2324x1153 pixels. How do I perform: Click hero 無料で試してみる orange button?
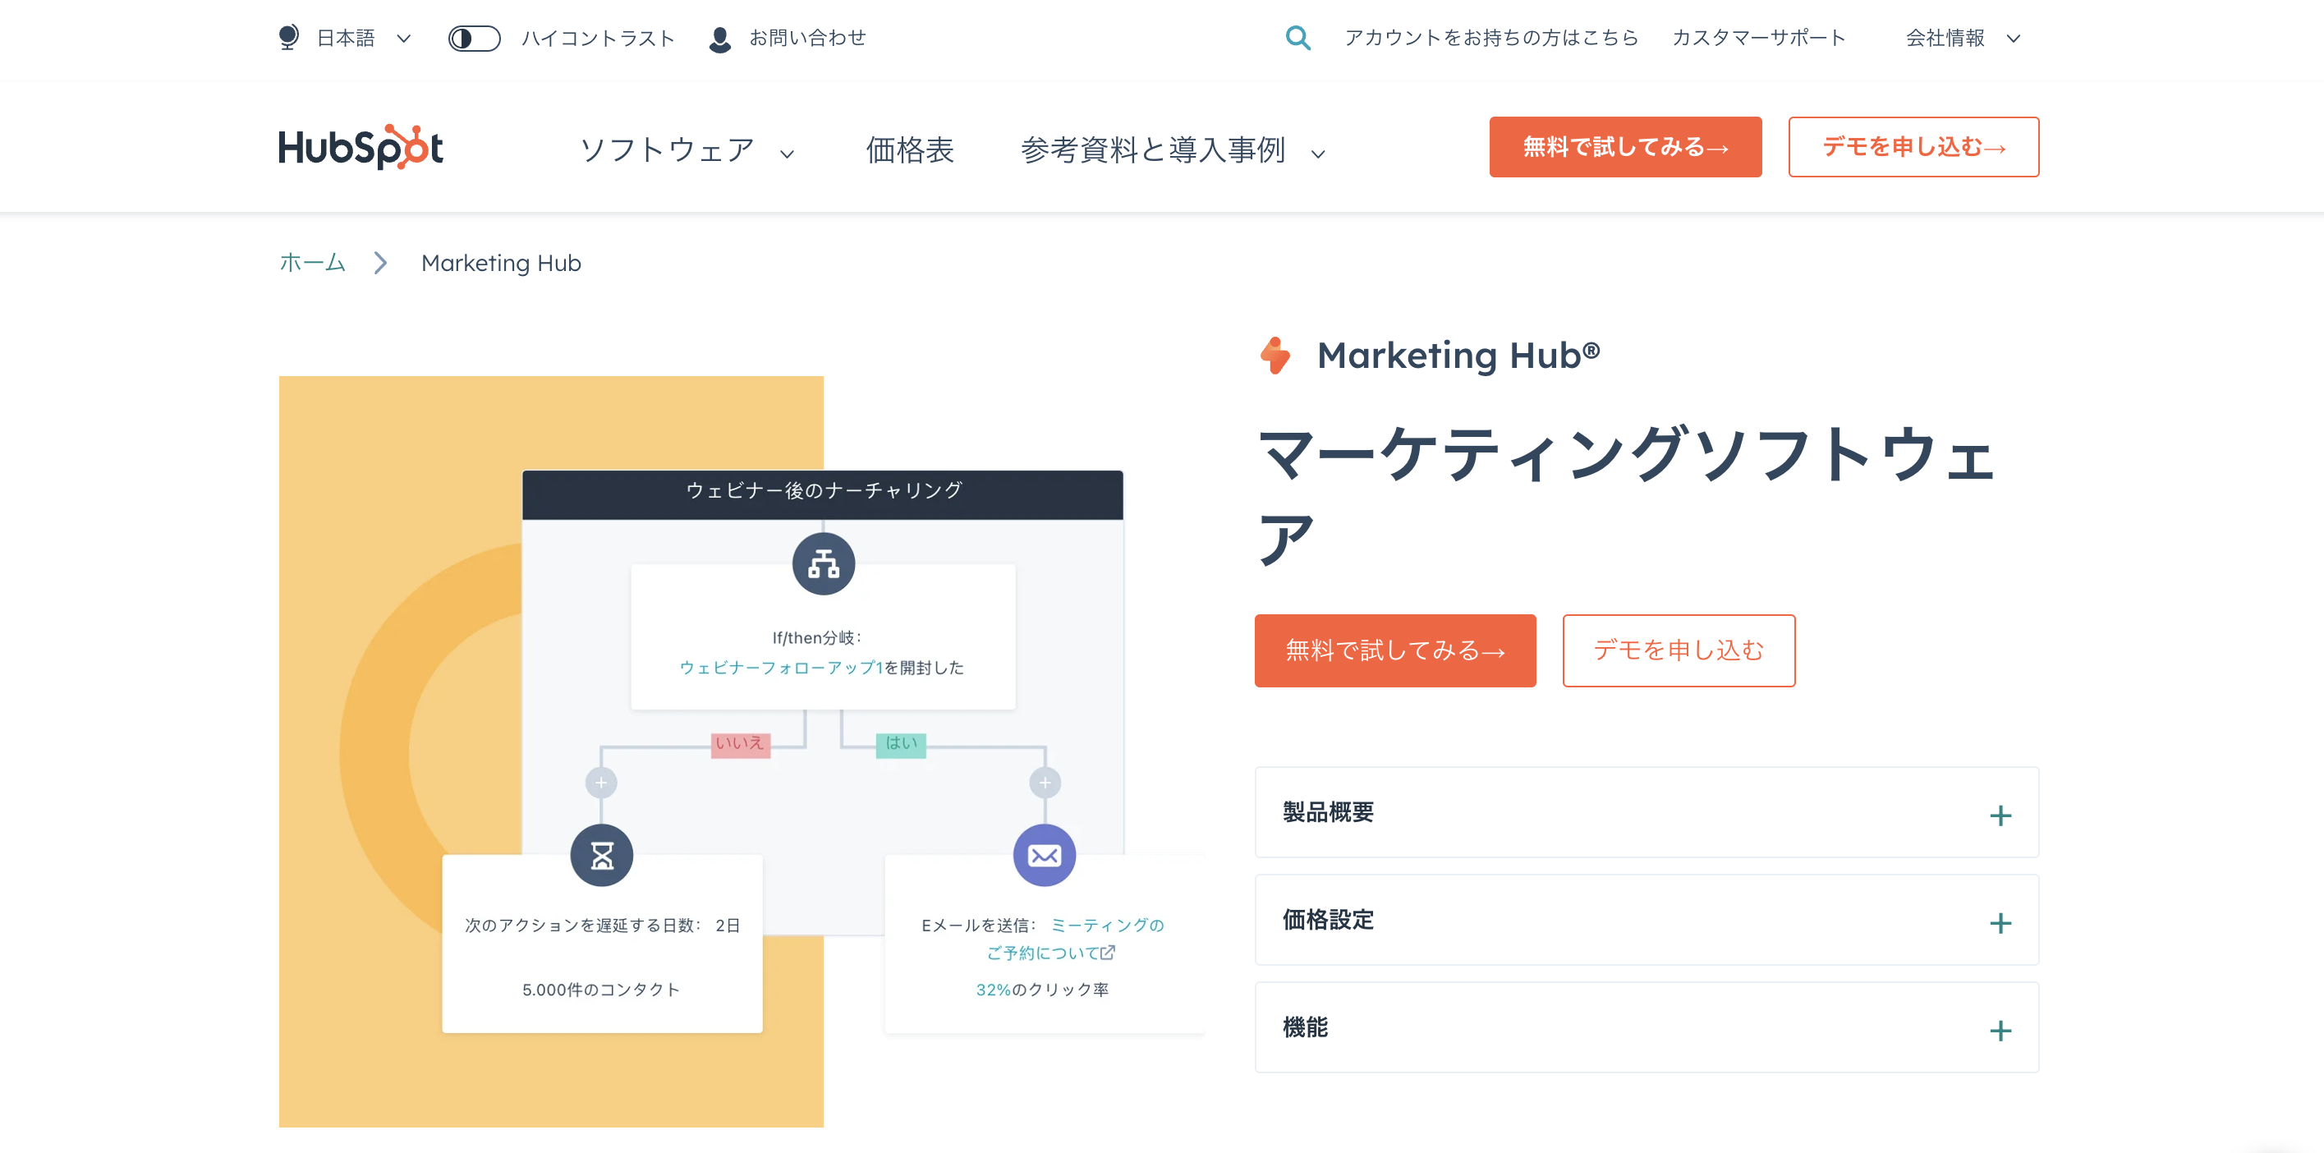(x=1394, y=650)
